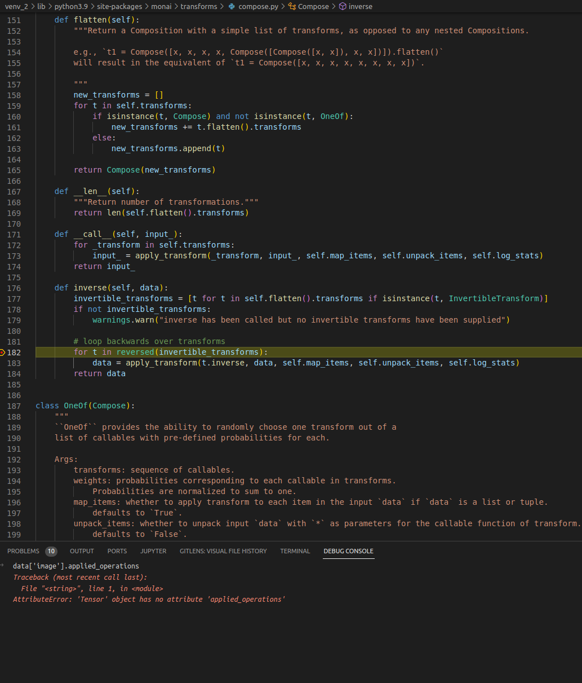Click 'def __len__(self):' definition
The height and width of the screenshot is (683, 582).
[97, 191]
